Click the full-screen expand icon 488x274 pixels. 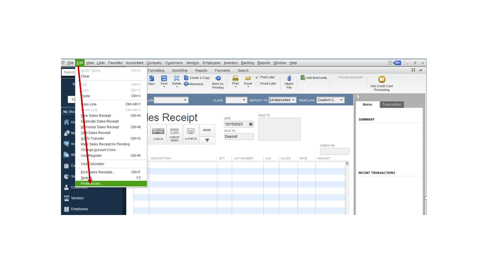point(413,70)
